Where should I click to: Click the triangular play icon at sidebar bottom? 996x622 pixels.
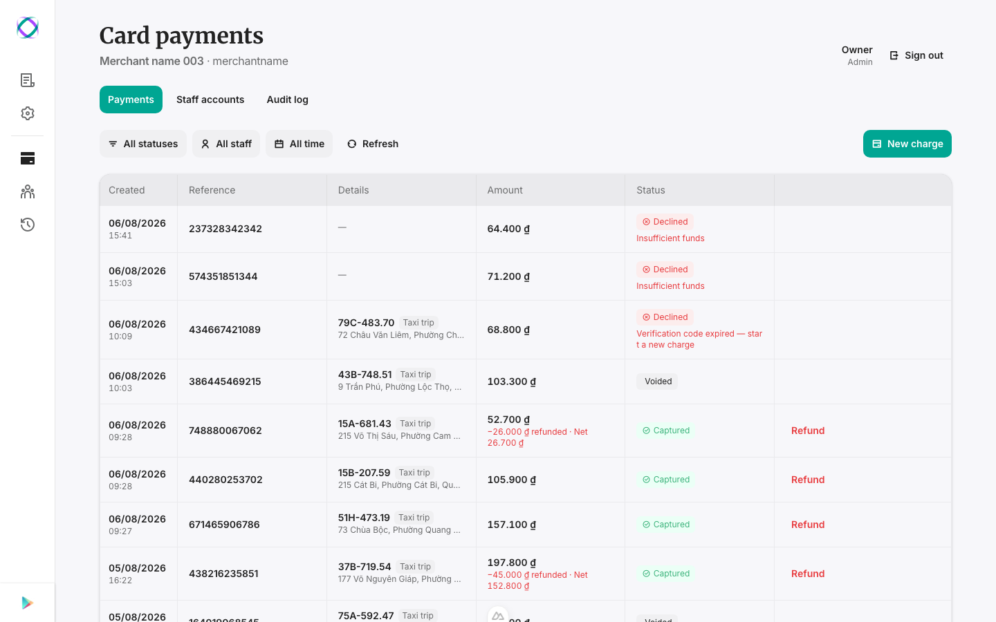click(28, 603)
